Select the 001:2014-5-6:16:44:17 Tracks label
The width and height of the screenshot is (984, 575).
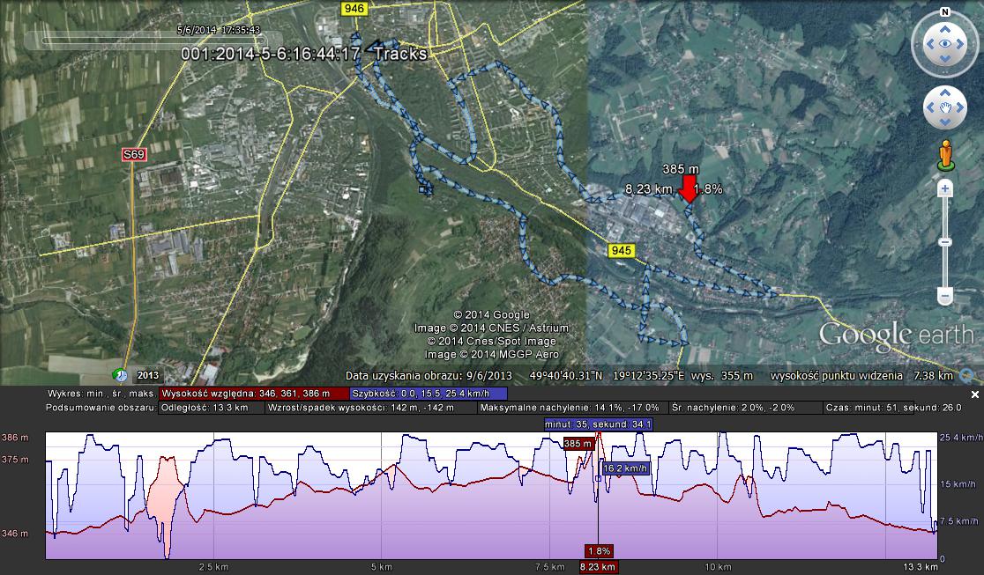[x=304, y=54]
